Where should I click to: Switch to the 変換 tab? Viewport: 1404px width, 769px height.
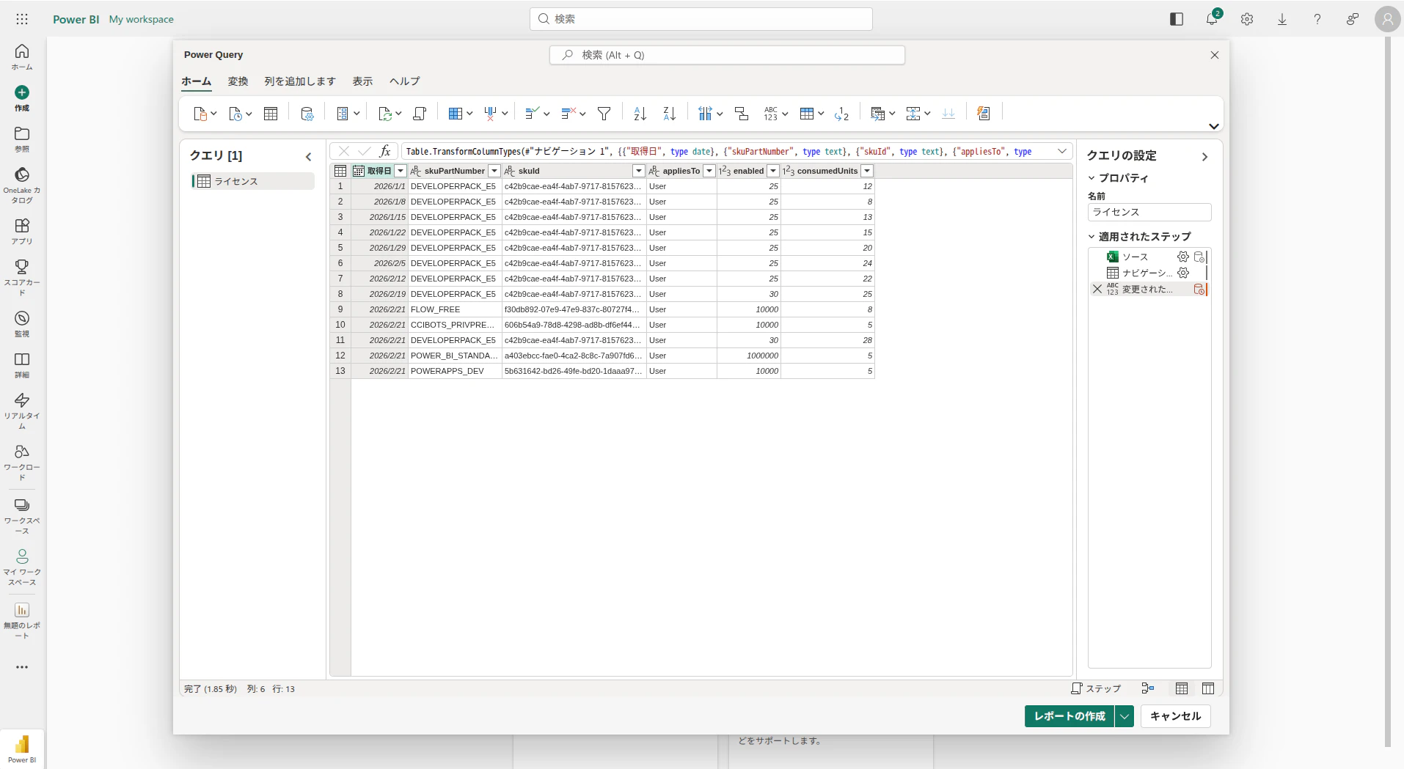(x=238, y=81)
